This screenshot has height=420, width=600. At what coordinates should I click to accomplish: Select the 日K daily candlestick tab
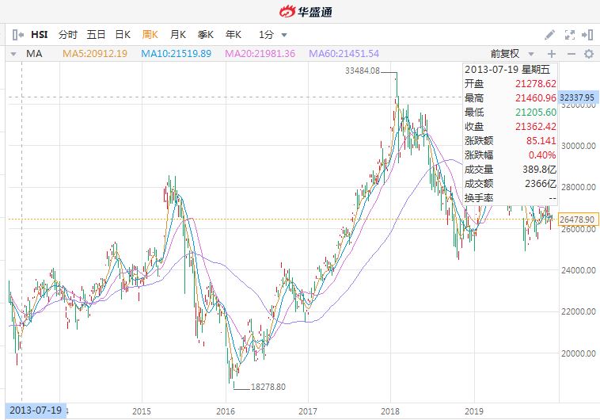[x=123, y=35]
